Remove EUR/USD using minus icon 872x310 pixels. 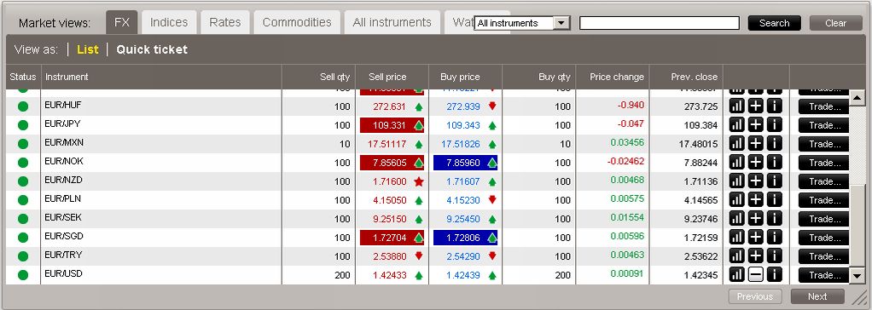coord(755,274)
